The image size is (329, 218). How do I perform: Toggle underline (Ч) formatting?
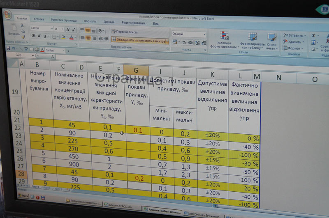pyautogui.click(x=44, y=37)
